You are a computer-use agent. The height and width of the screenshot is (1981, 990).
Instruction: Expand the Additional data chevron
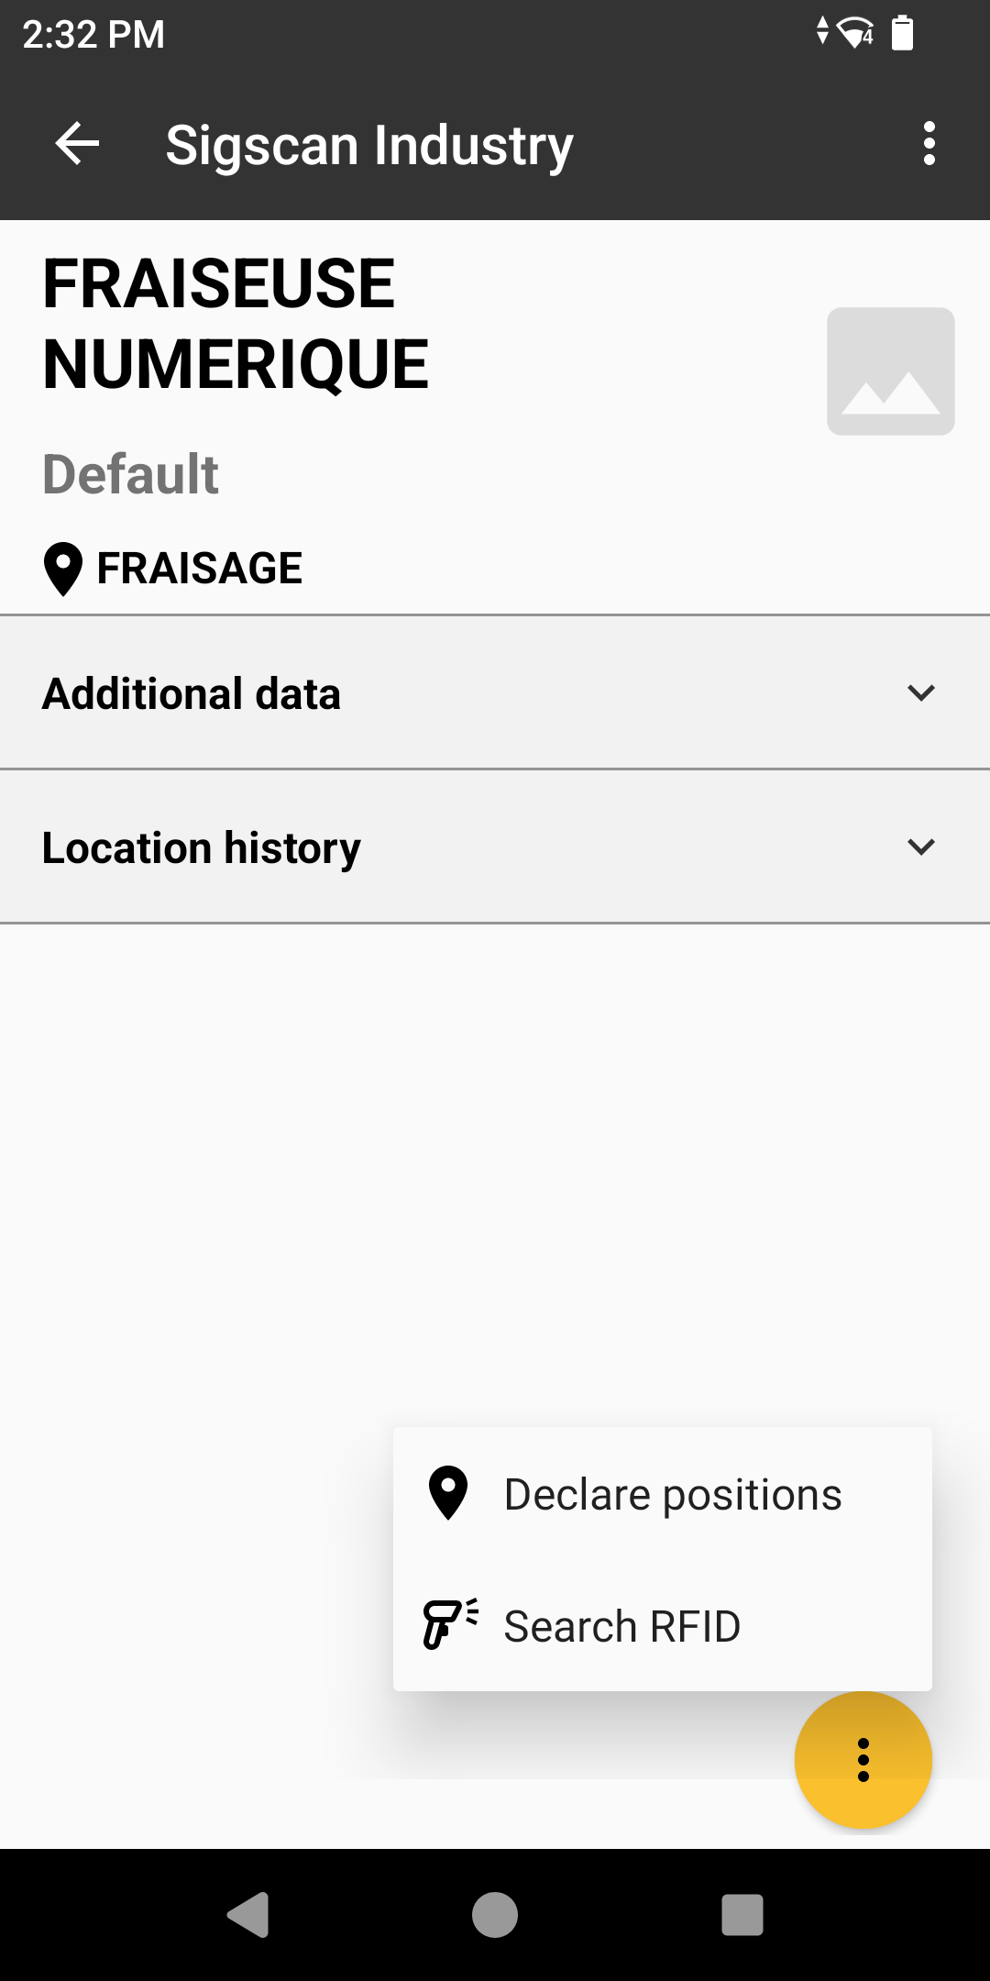coord(921,692)
